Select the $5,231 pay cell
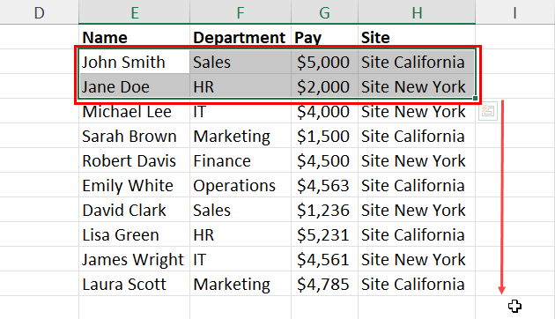Image resolution: width=555 pixels, height=319 pixels. click(x=324, y=234)
